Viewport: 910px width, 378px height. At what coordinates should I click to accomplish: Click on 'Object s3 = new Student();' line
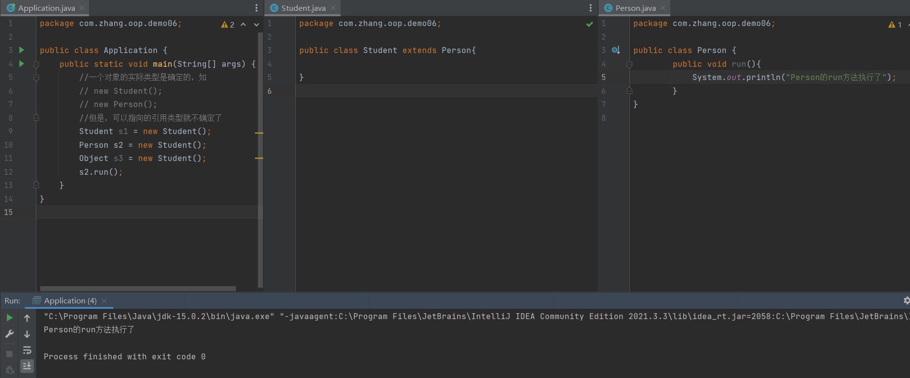[x=142, y=159]
